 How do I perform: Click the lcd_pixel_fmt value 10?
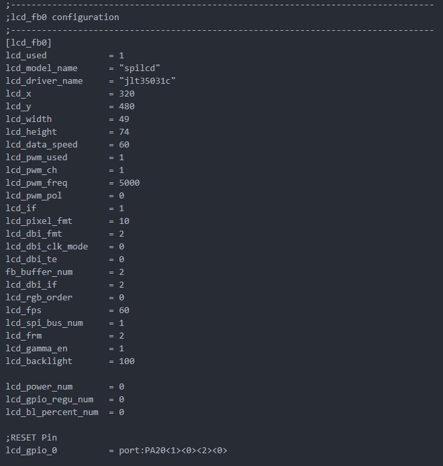pyautogui.click(x=124, y=221)
